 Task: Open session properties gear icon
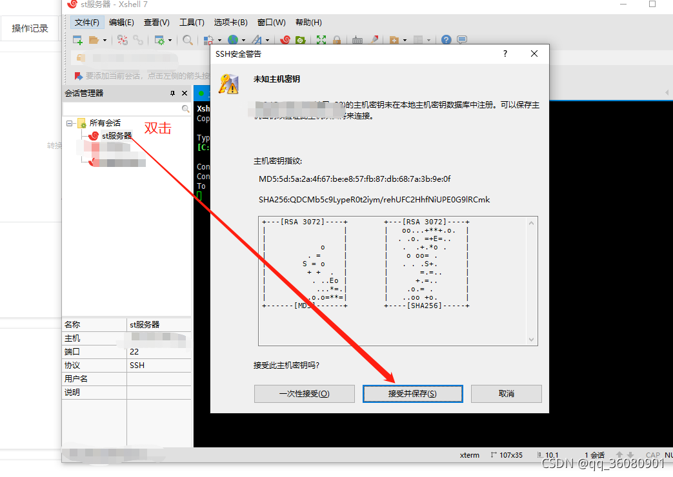coord(159,40)
